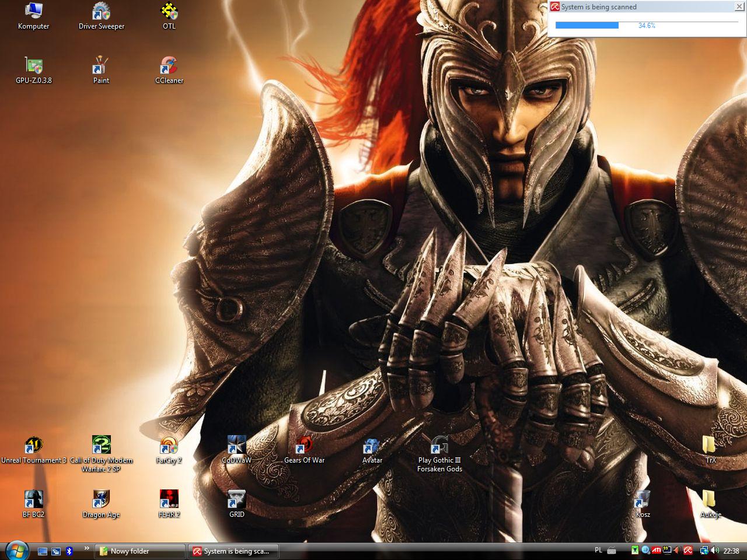Launch Call of Duty Modern Warfare 2 SP
The height and width of the screenshot is (560, 747).
(102, 454)
